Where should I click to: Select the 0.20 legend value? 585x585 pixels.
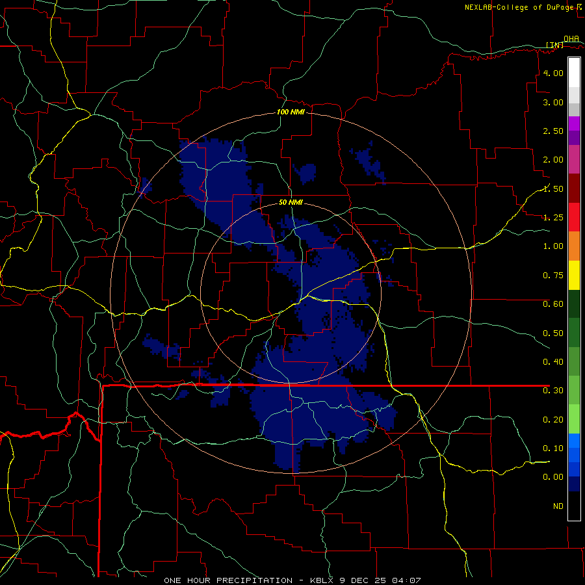pyautogui.click(x=553, y=420)
